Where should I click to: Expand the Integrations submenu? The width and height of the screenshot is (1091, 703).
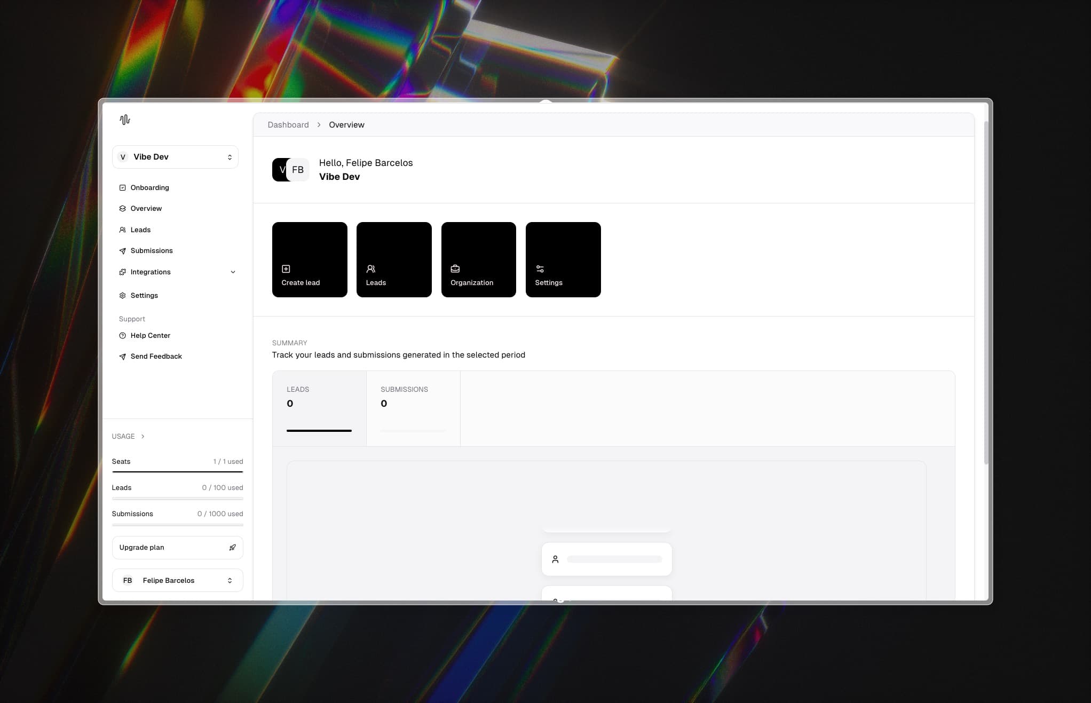tap(233, 272)
